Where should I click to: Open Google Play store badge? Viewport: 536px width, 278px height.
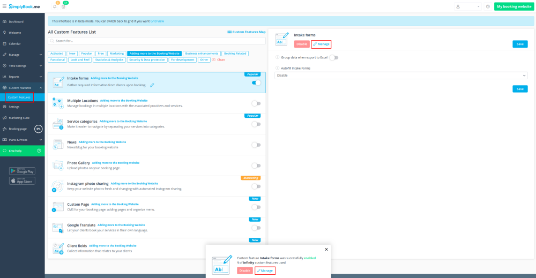coord(22,171)
